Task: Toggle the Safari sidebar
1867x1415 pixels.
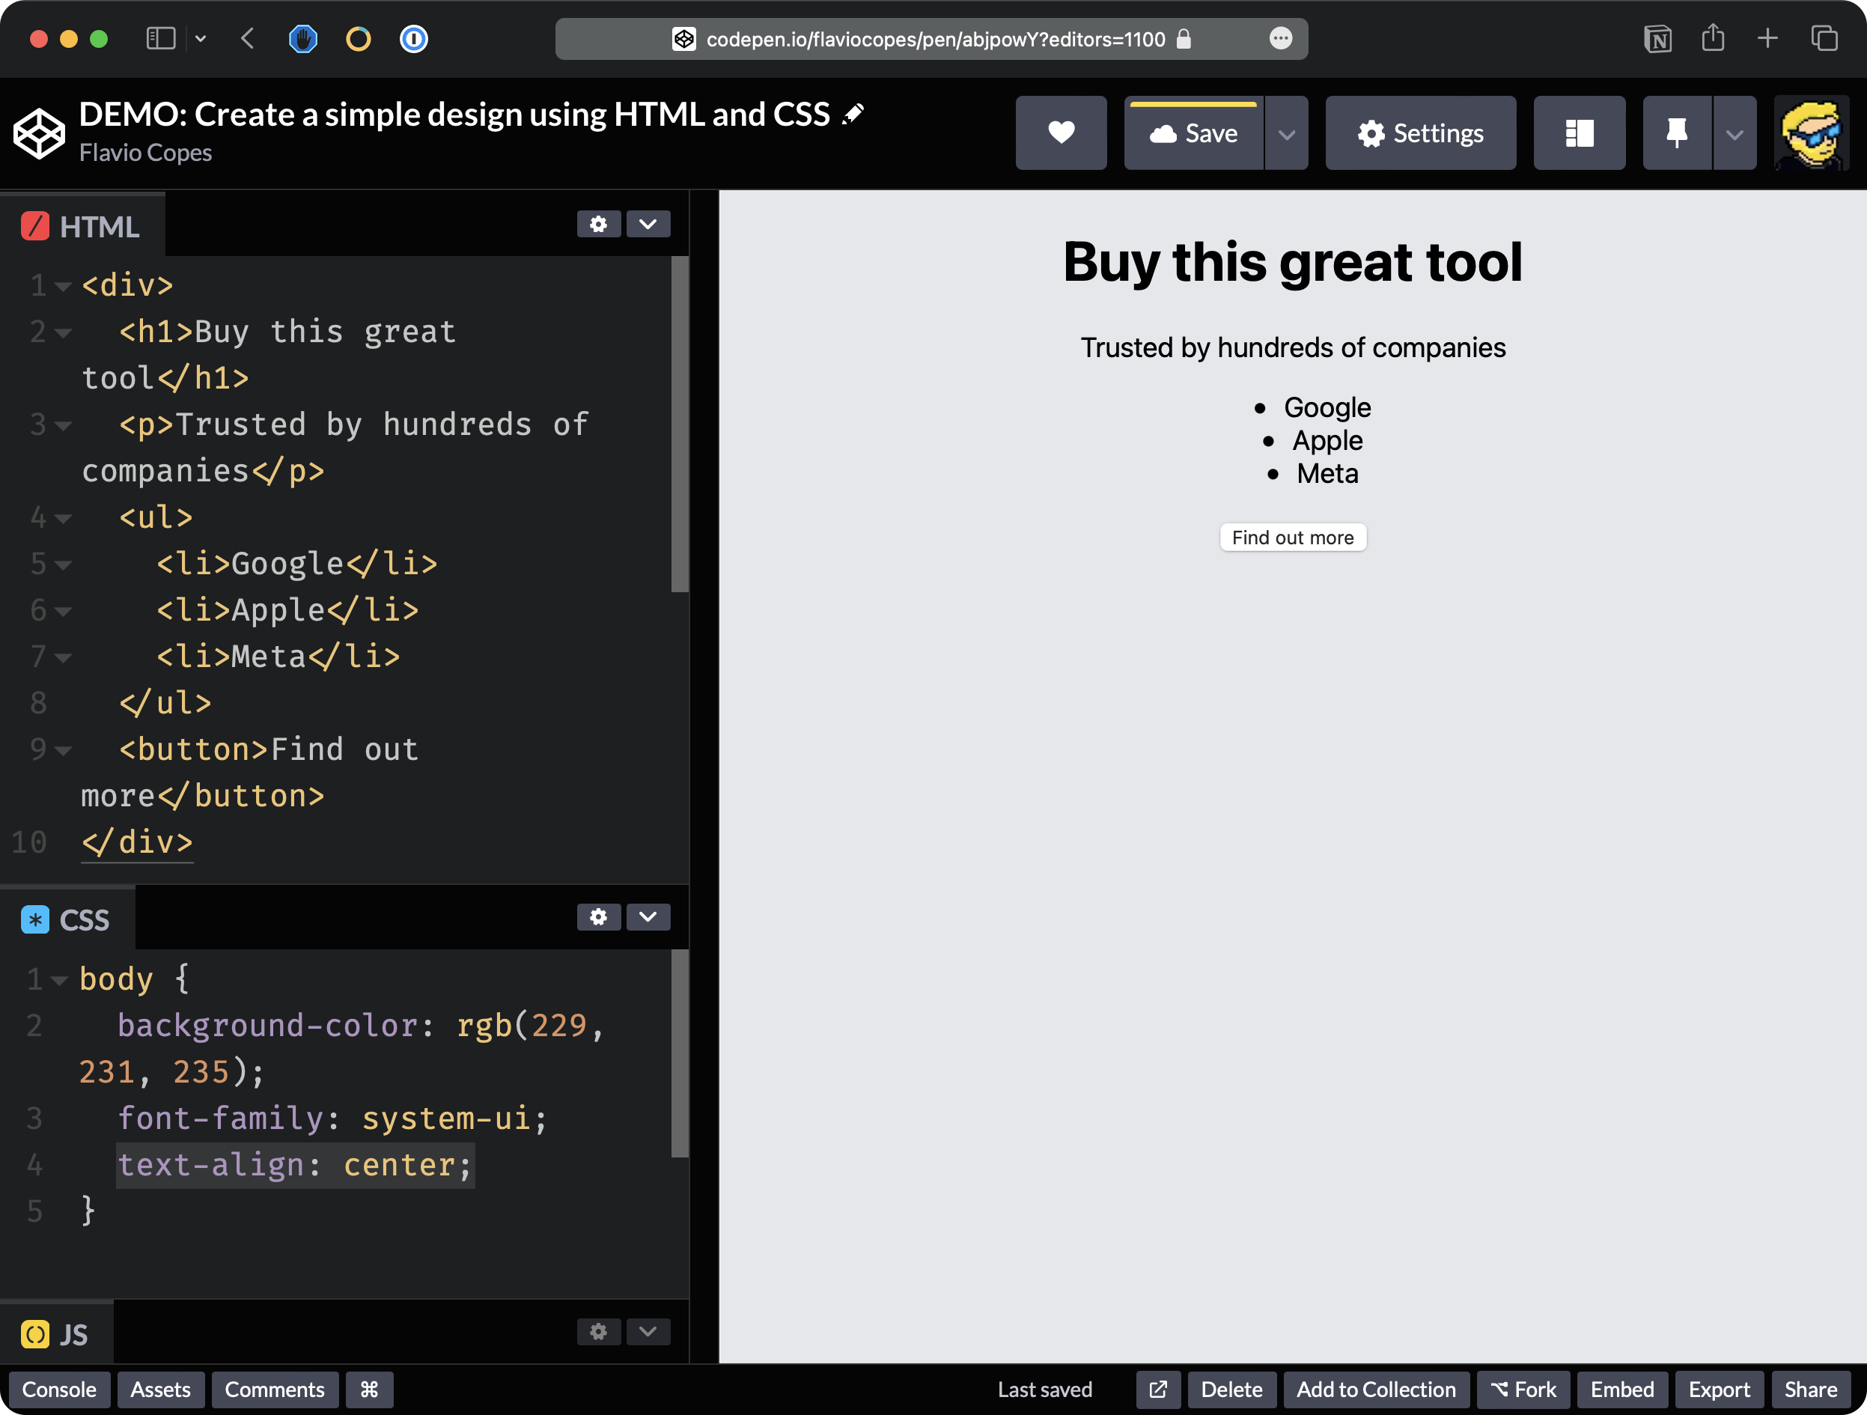Action: [x=160, y=39]
